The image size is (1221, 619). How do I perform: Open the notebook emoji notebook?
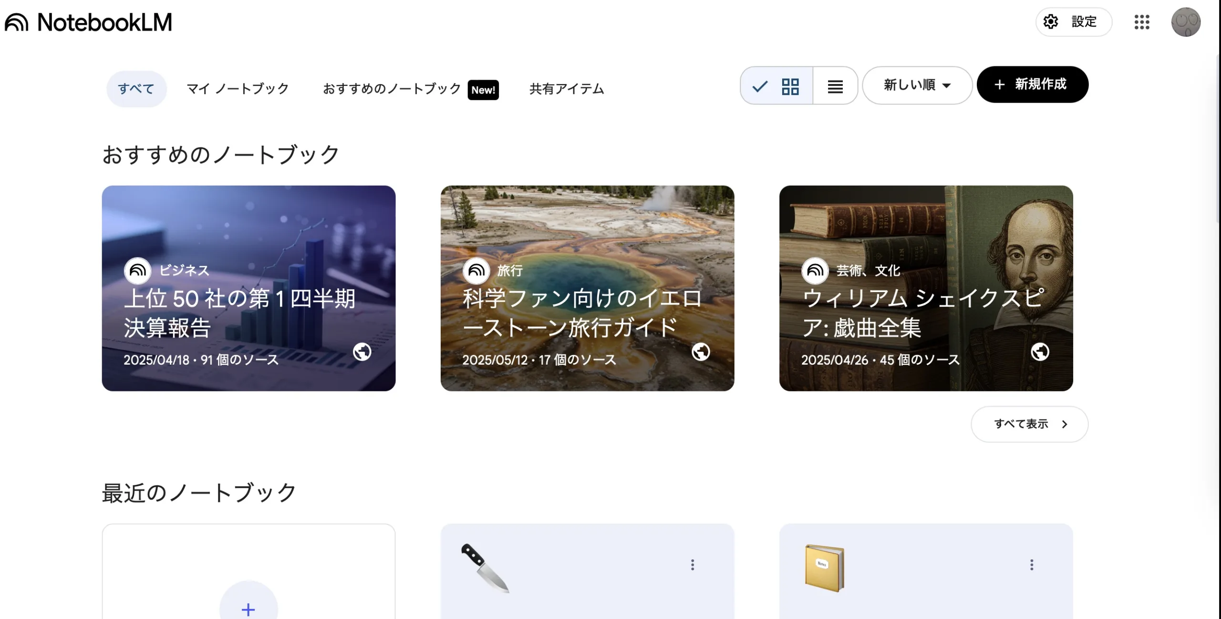[926, 572]
